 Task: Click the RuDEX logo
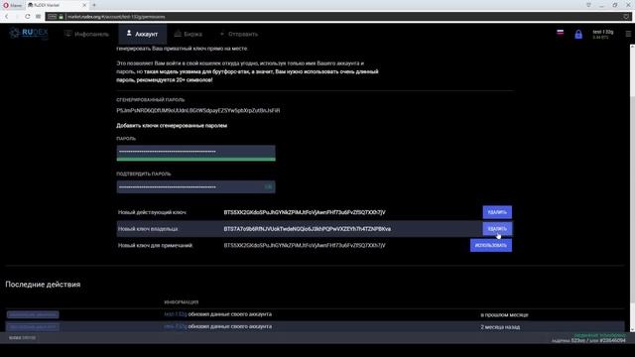[29, 34]
